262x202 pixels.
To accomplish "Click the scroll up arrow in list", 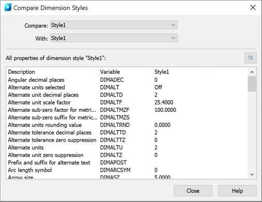I will click(x=252, y=72).
